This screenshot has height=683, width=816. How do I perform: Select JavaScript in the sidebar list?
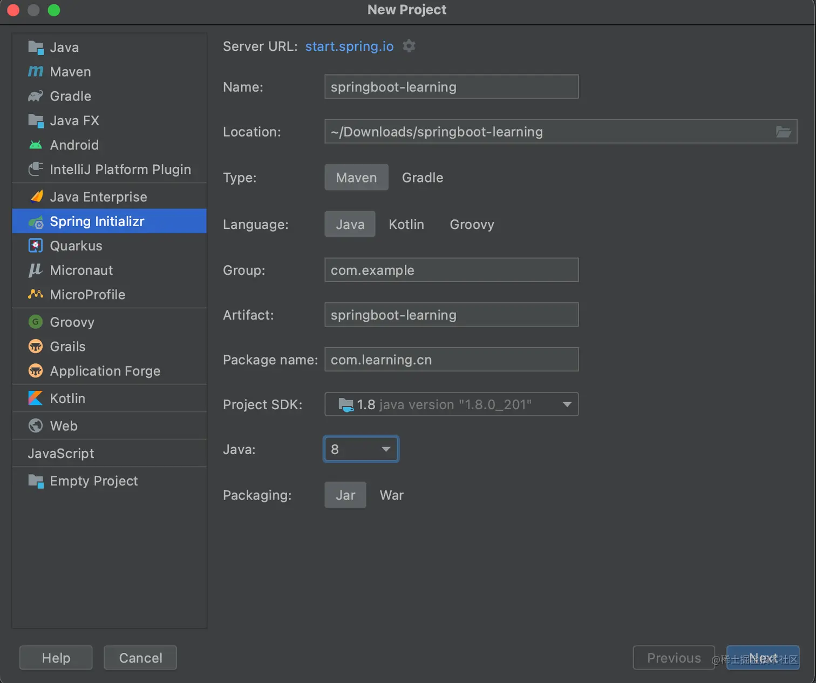pyautogui.click(x=61, y=454)
